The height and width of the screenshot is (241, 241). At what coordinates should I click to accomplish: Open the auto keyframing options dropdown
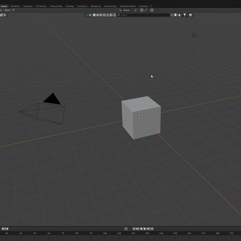coord(130,229)
